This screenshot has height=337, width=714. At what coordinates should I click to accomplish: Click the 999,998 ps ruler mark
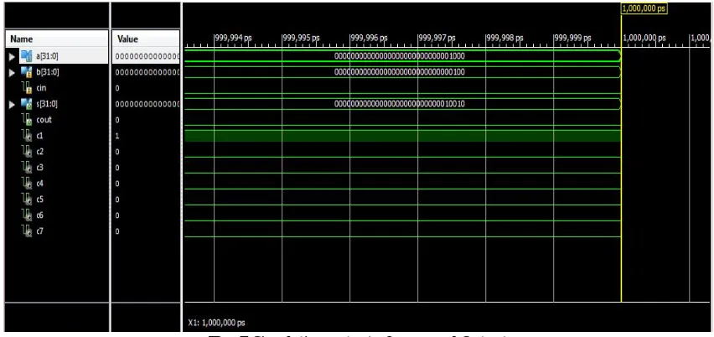pyautogui.click(x=504, y=39)
